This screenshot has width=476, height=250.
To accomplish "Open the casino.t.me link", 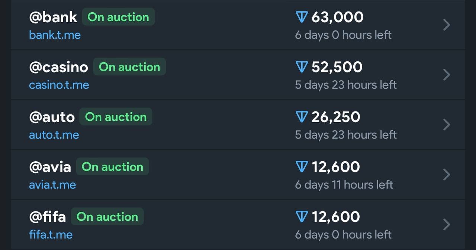I will pyautogui.click(x=59, y=85).
